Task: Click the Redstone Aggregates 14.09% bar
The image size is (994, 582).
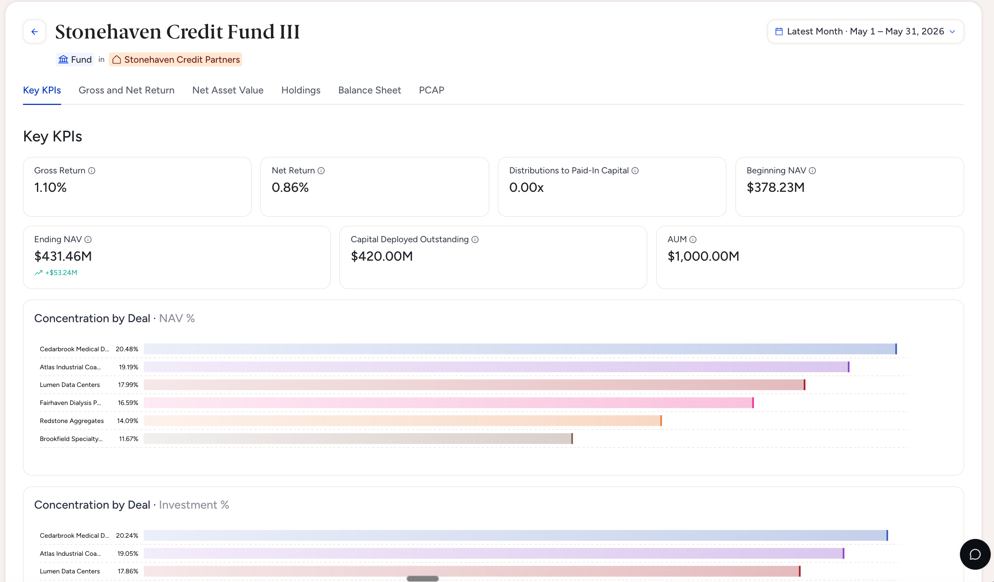Action: tap(403, 421)
